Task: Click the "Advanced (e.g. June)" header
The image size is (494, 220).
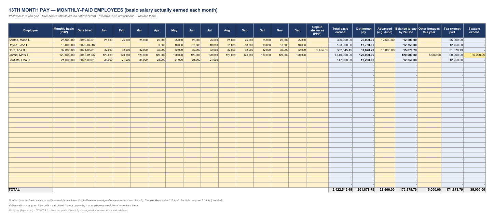Action: click(385, 30)
